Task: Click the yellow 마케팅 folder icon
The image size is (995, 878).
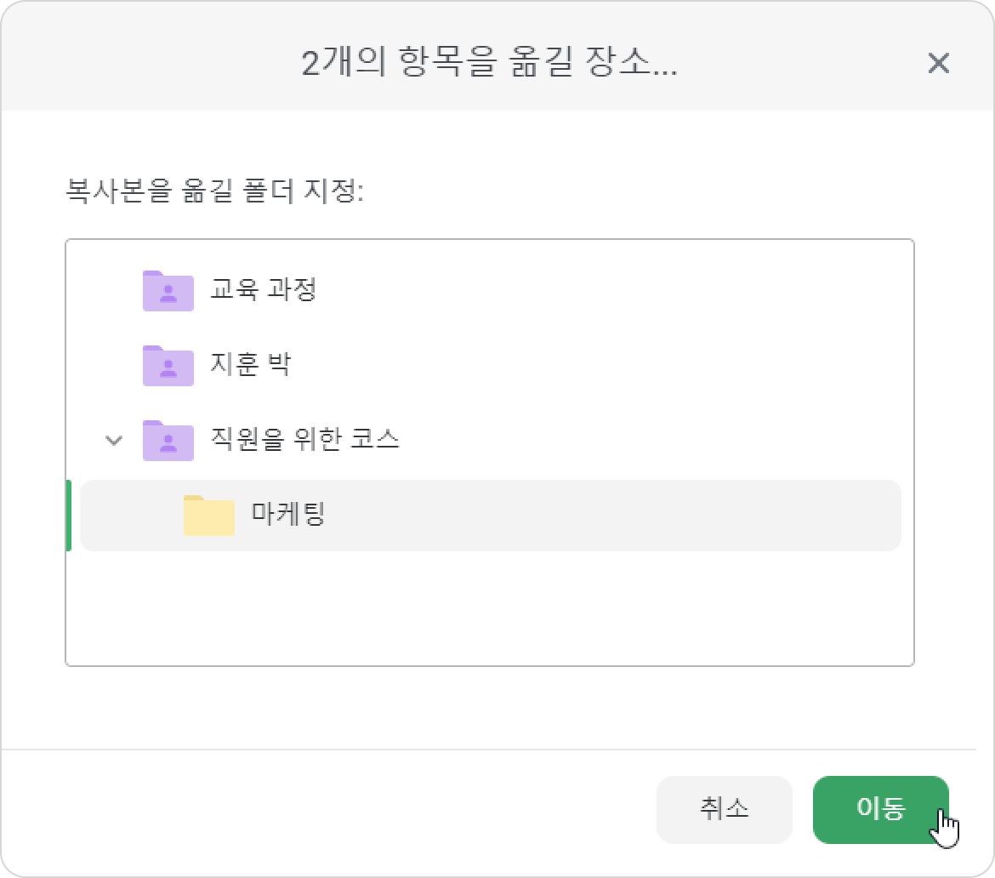Action: tap(208, 515)
